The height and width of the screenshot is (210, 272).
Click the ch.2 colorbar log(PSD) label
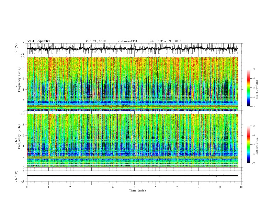click(x=257, y=146)
